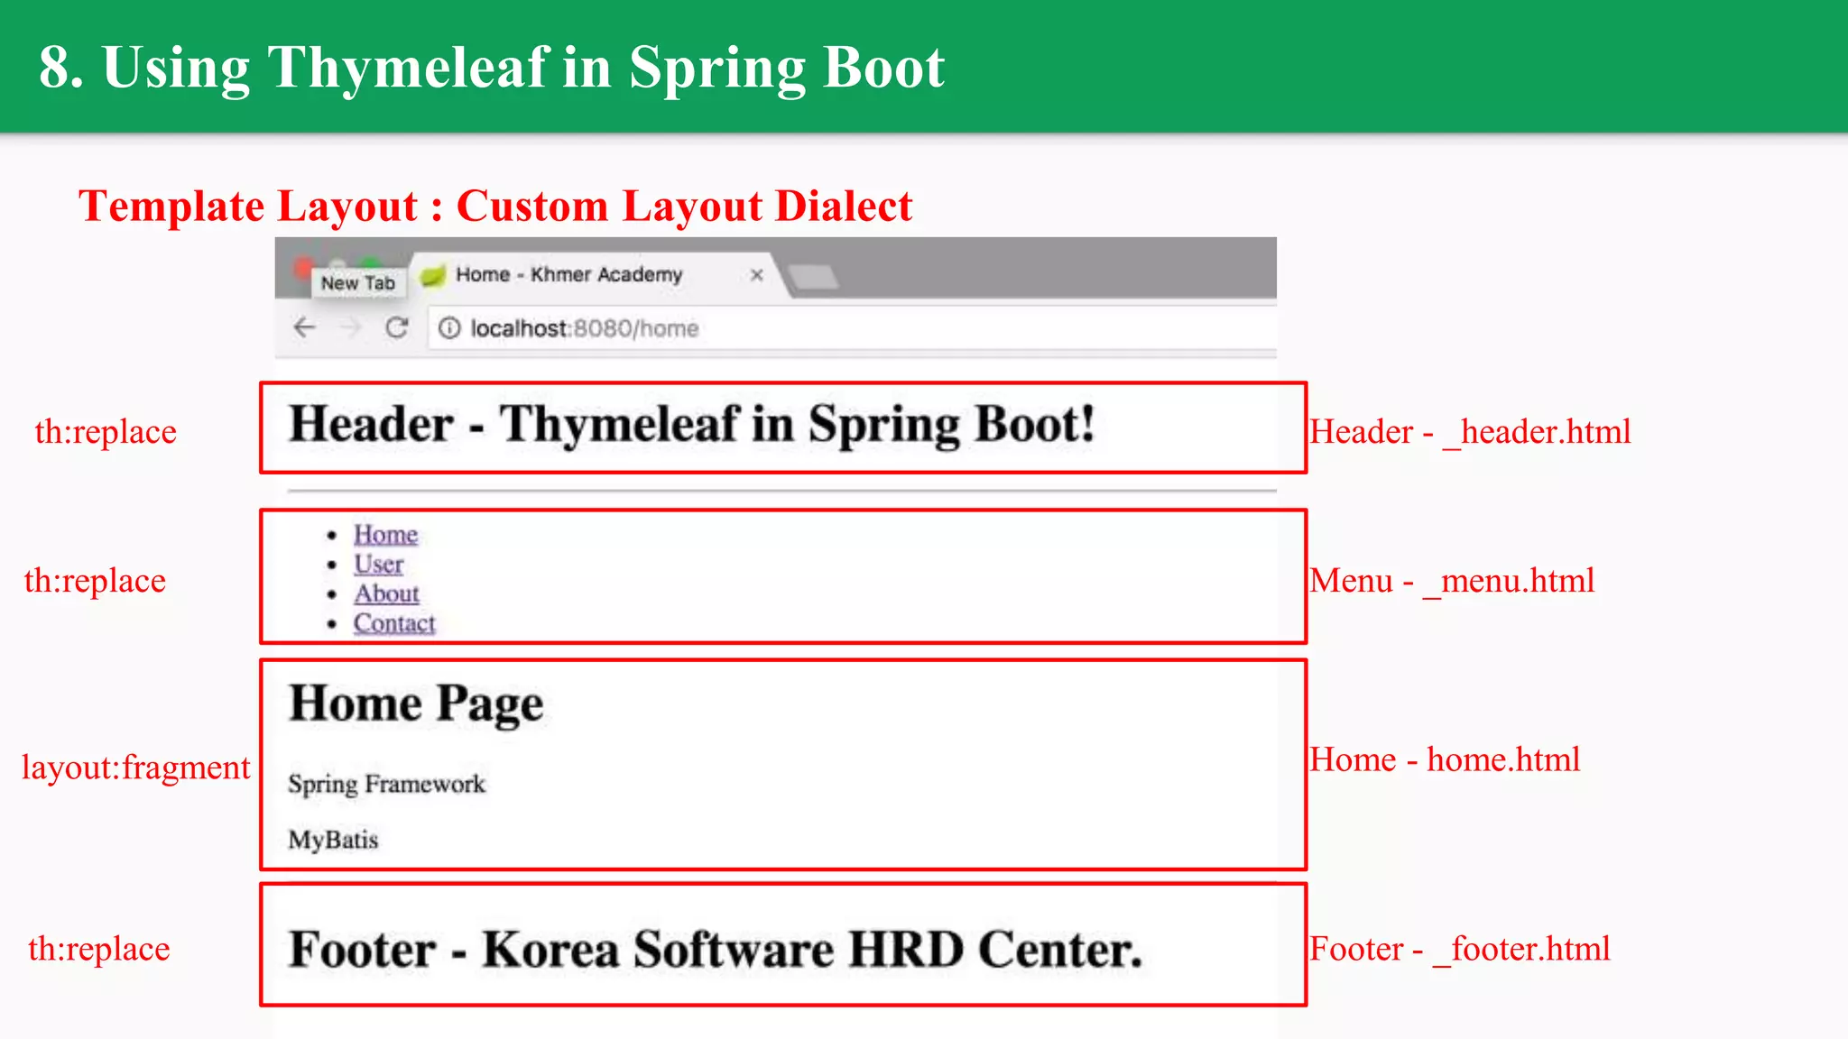Open the Home link in the menu
The height and width of the screenshot is (1039, 1848).
click(385, 535)
